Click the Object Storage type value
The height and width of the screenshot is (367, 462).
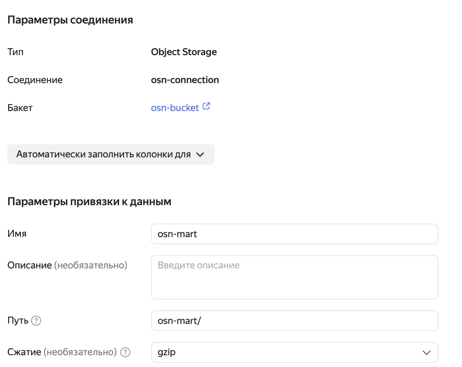click(184, 52)
